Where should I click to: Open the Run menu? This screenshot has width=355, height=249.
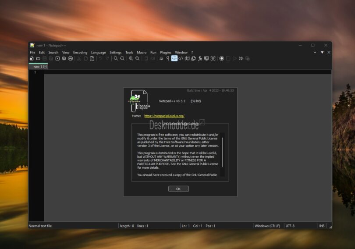pos(153,52)
